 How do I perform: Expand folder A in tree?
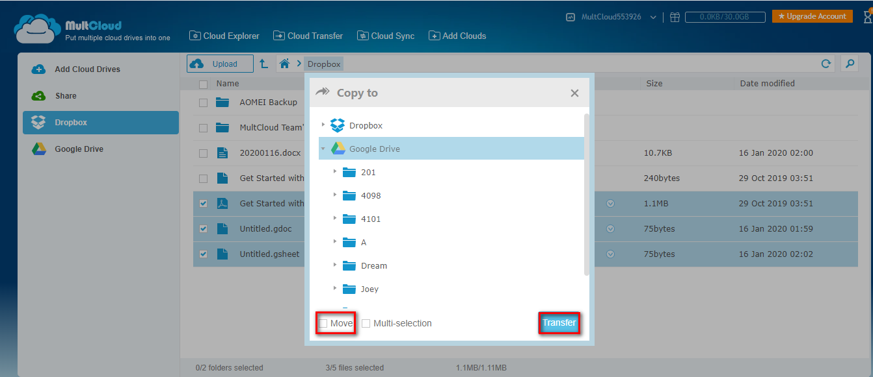335,241
